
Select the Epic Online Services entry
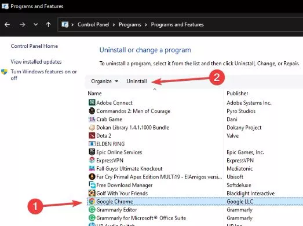click(x=119, y=152)
